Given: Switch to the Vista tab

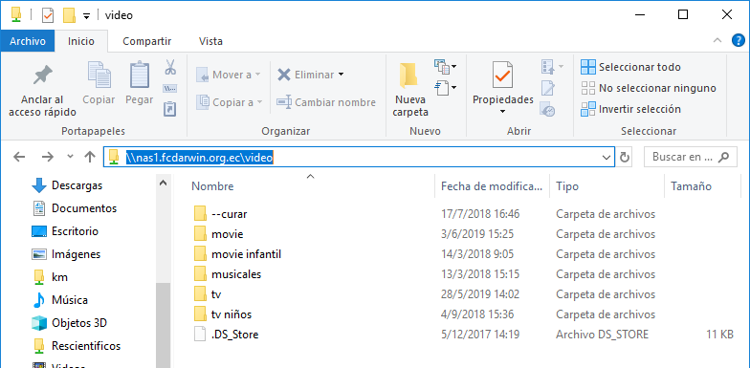Looking at the screenshot, I should click(210, 42).
